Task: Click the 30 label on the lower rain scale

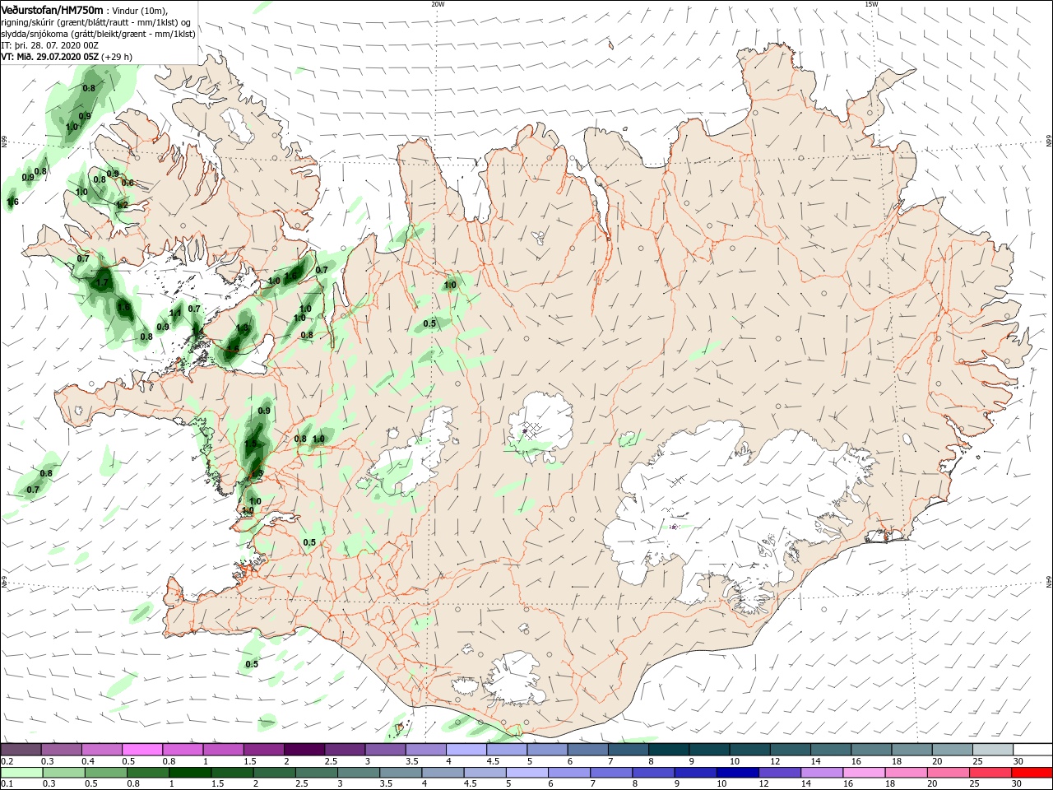Action: (x=1017, y=785)
